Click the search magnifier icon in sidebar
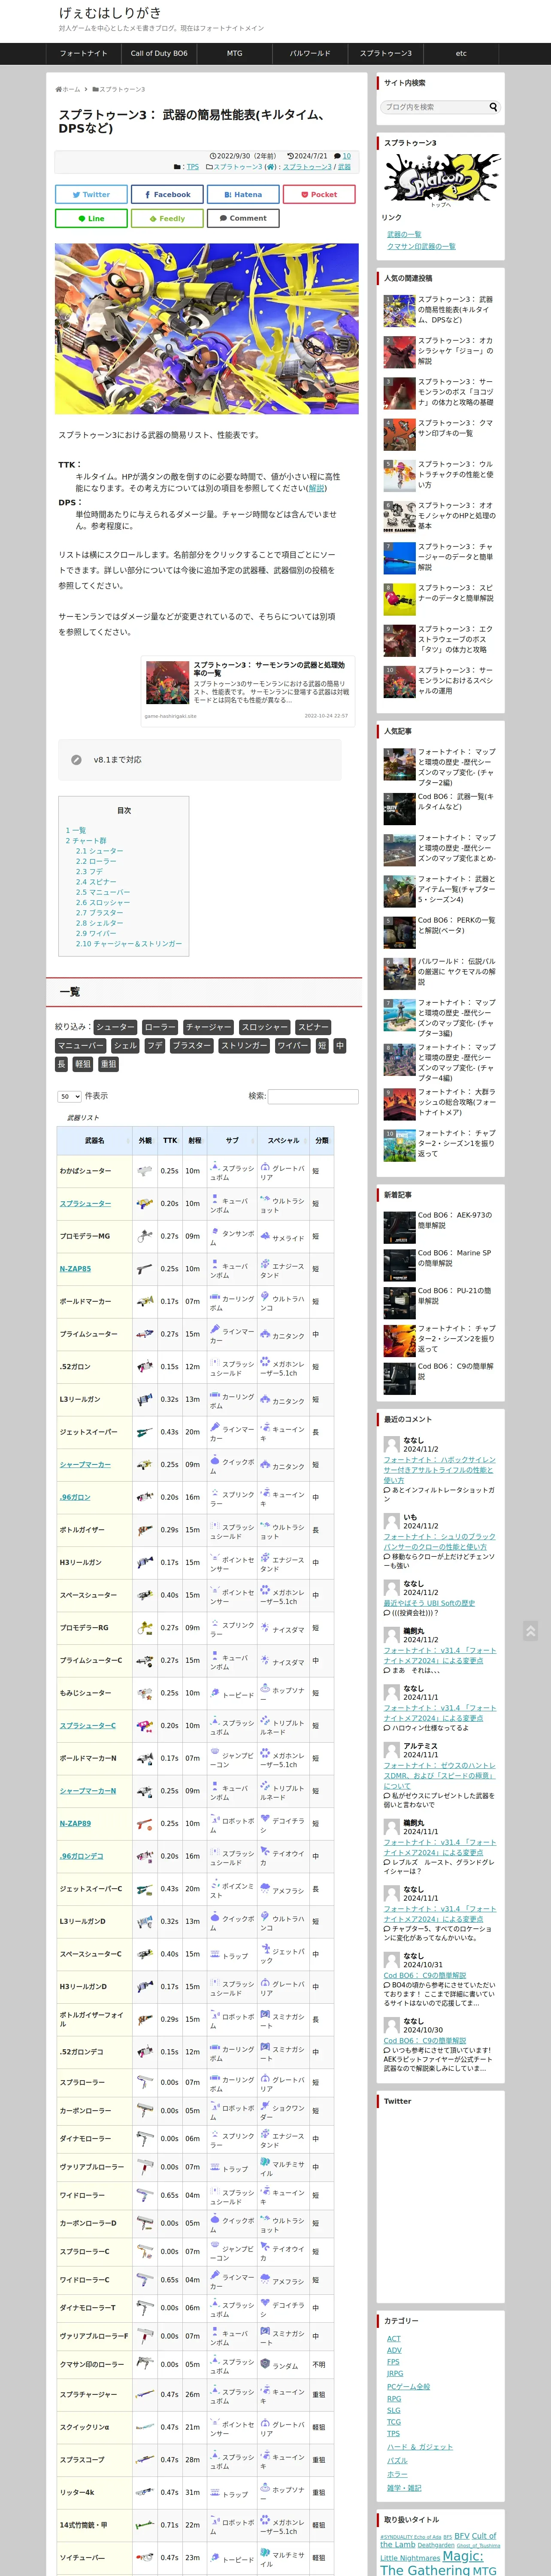 coord(492,107)
